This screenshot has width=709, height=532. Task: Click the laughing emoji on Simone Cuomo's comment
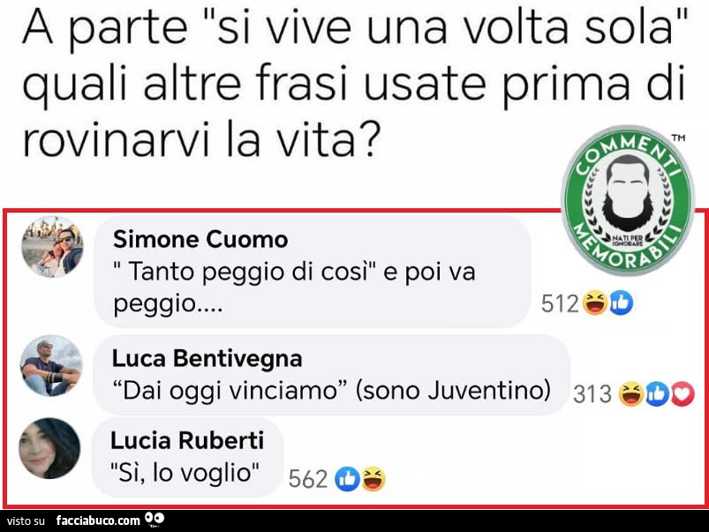595,303
